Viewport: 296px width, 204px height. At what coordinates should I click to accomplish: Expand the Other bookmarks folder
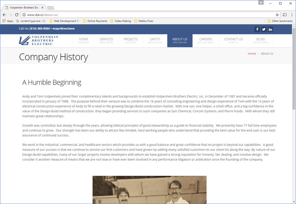[280, 21]
